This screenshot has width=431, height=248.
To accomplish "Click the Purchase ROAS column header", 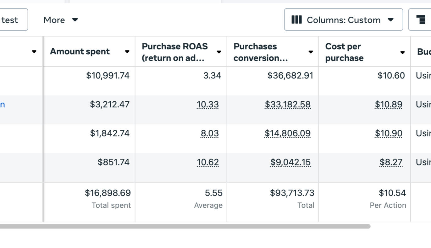I will [175, 52].
